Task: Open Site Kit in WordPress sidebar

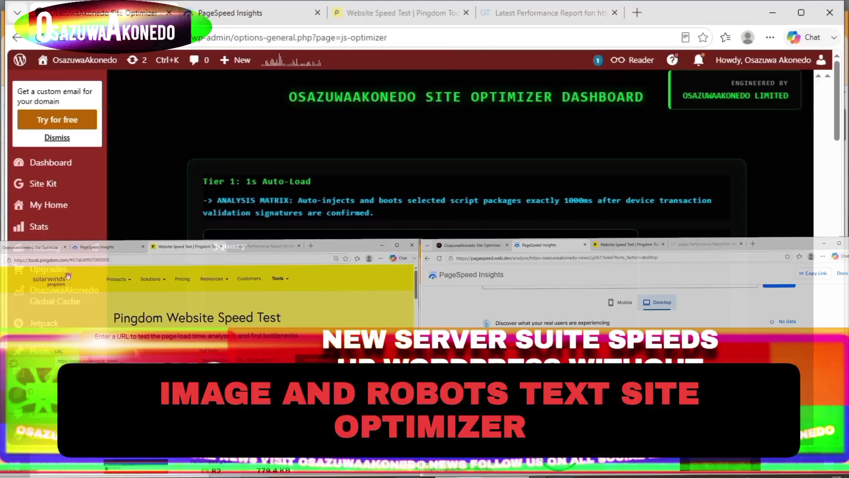Action: 42,184
